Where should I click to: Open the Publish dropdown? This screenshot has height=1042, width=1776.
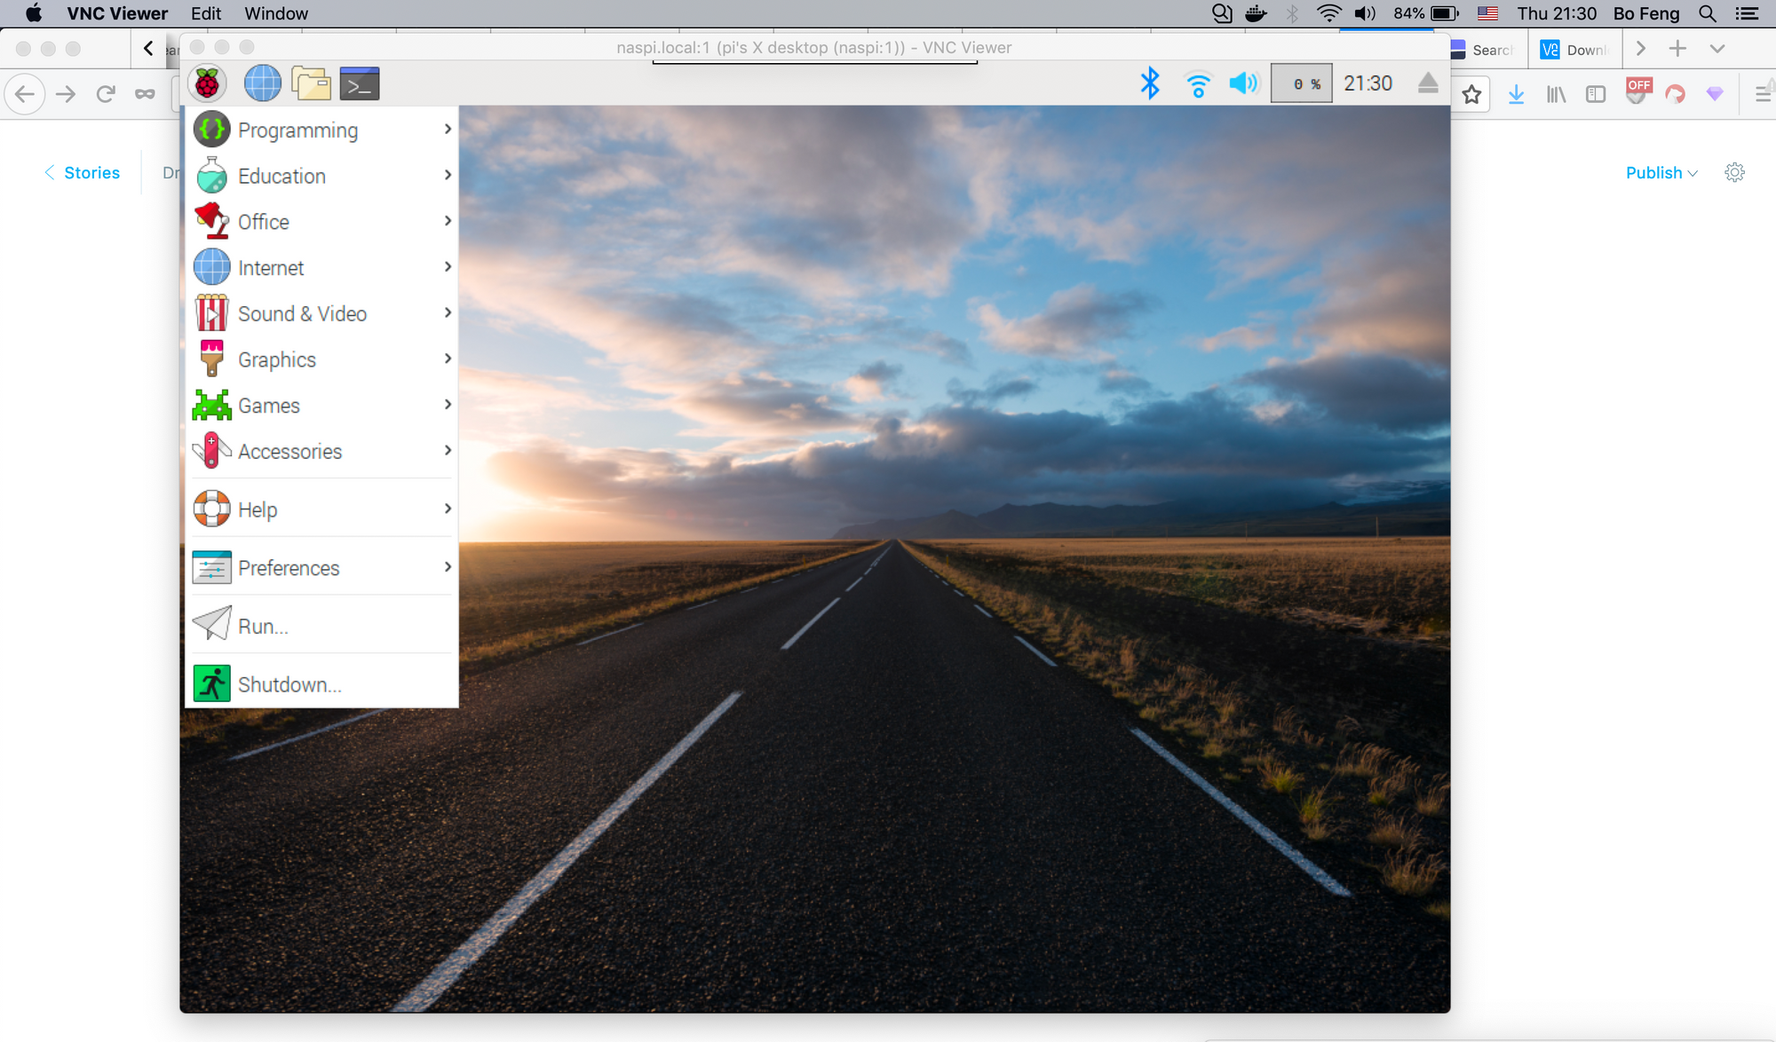click(x=1661, y=173)
